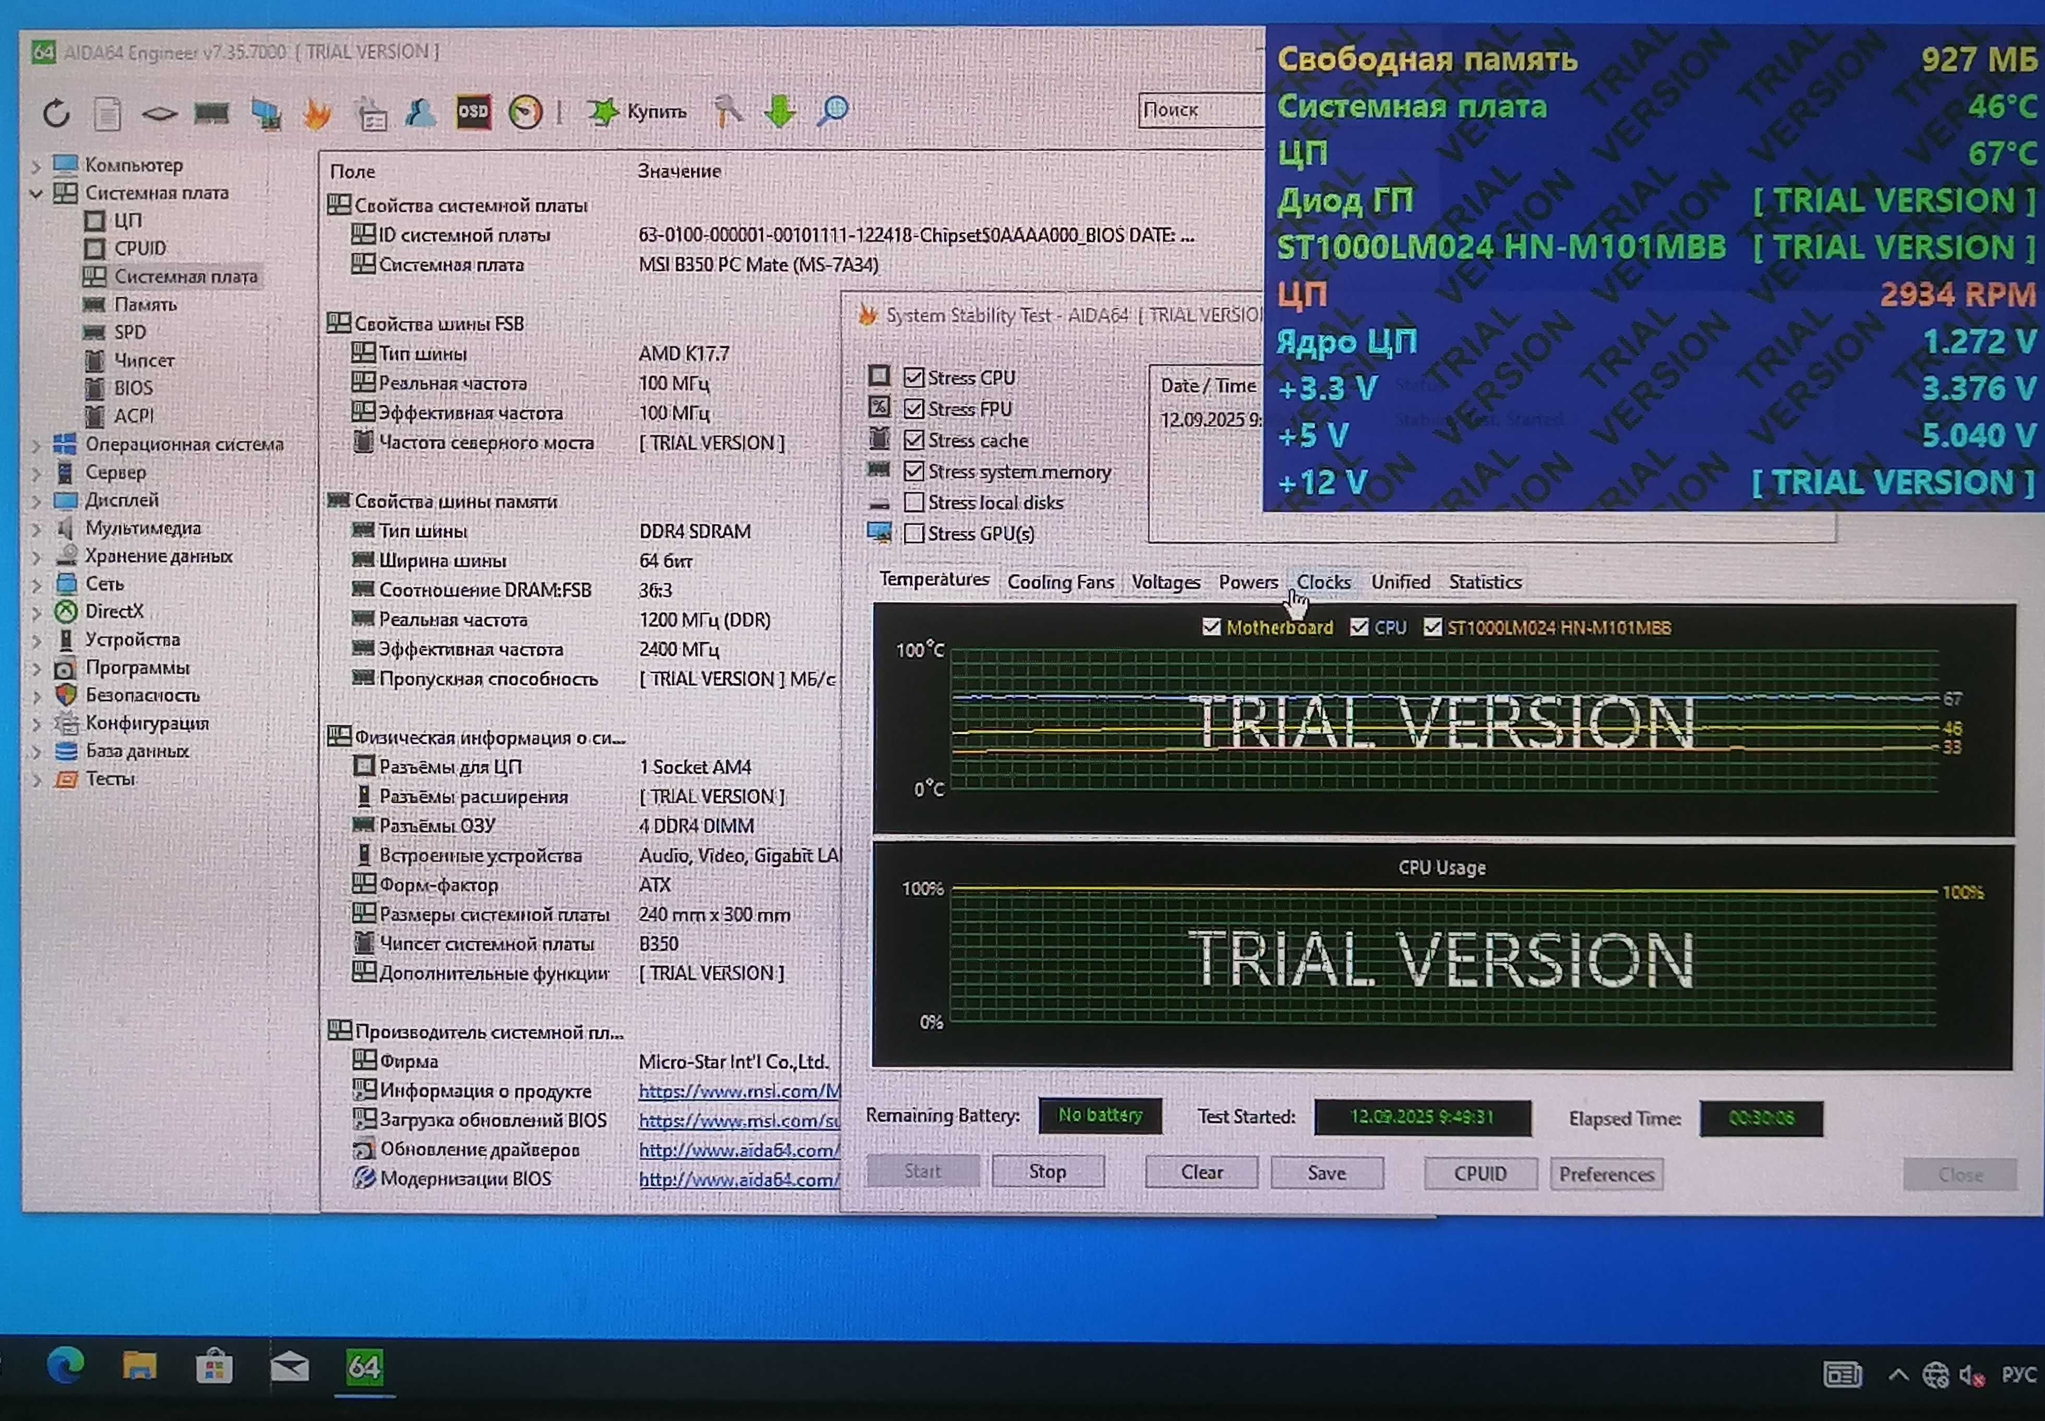The height and width of the screenshot is (1421, 2045).
Task: Expand the DirectX tree node
Action: click(x=35, y=613)
